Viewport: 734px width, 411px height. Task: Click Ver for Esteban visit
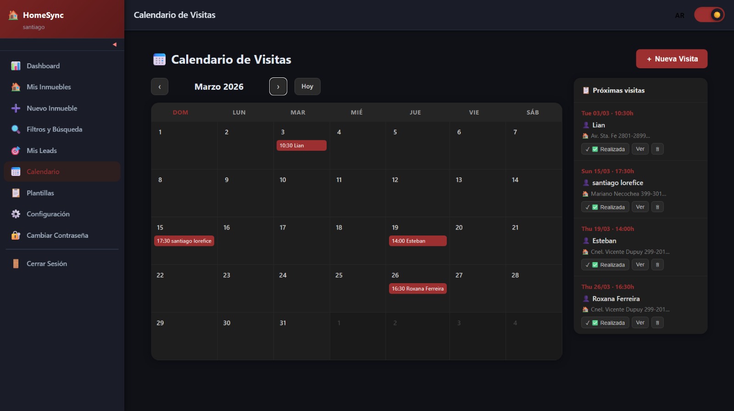[x=640, y=265]
